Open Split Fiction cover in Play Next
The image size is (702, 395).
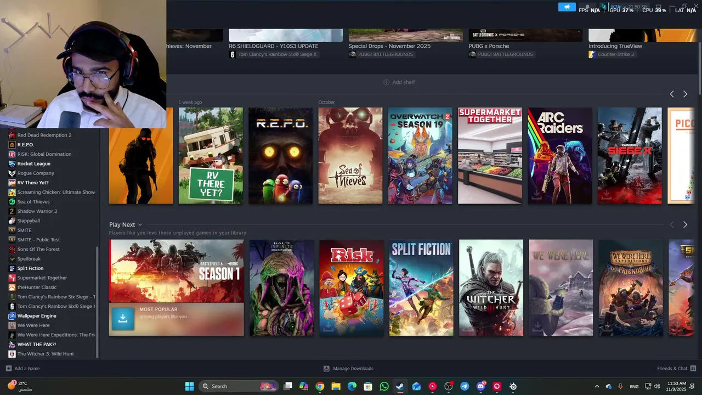pyautogui.click(x=421, y=287)
